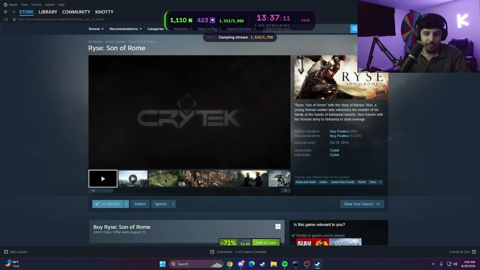Click the store search magnifier button
The width and height of the screenshot is (480, 270).
tap(354, 29)
